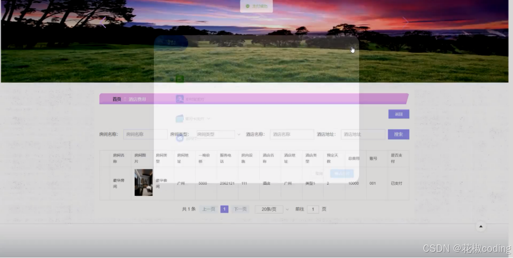The height and width of the screenshot is (258, 513).
Task: Click the 搜索 button
Action: [398, 134]
